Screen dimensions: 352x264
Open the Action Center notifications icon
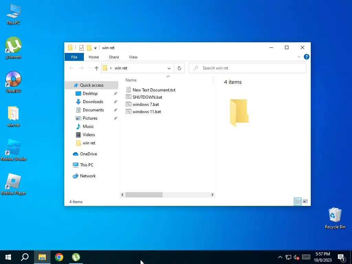341,257
